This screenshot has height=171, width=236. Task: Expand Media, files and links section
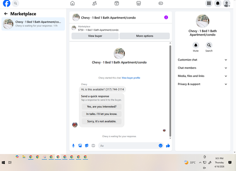coord(202,76)
